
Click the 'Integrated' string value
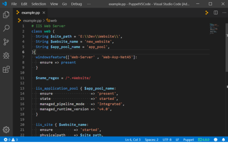110,104
